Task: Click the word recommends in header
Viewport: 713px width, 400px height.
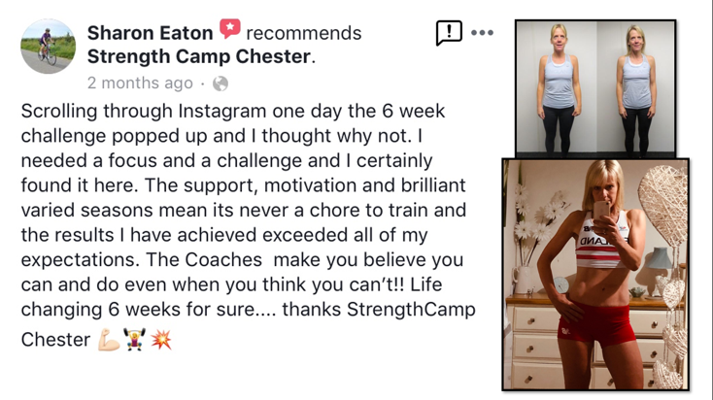Action: pos(304,33)
